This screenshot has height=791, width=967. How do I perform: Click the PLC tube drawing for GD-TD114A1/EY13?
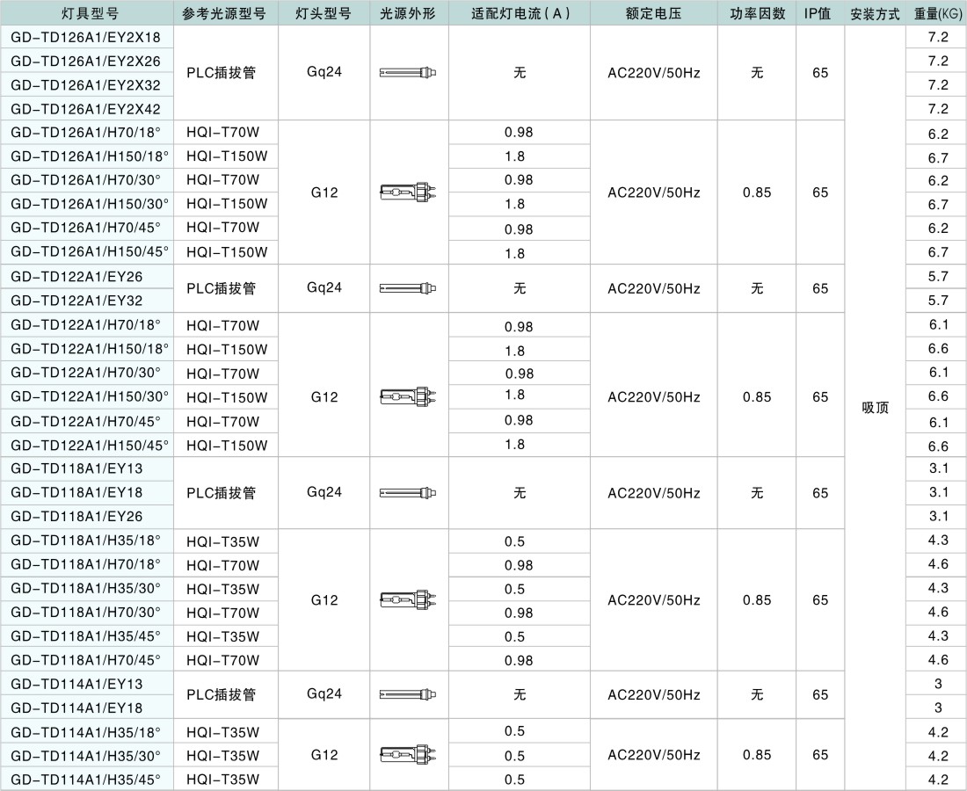pos(409,694)
